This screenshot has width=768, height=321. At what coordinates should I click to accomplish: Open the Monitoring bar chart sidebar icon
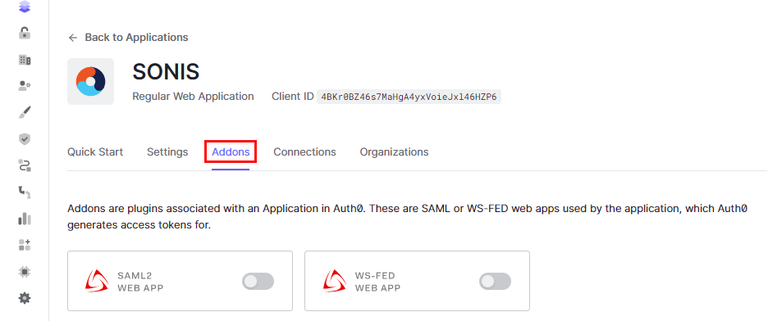pos(25,219)
